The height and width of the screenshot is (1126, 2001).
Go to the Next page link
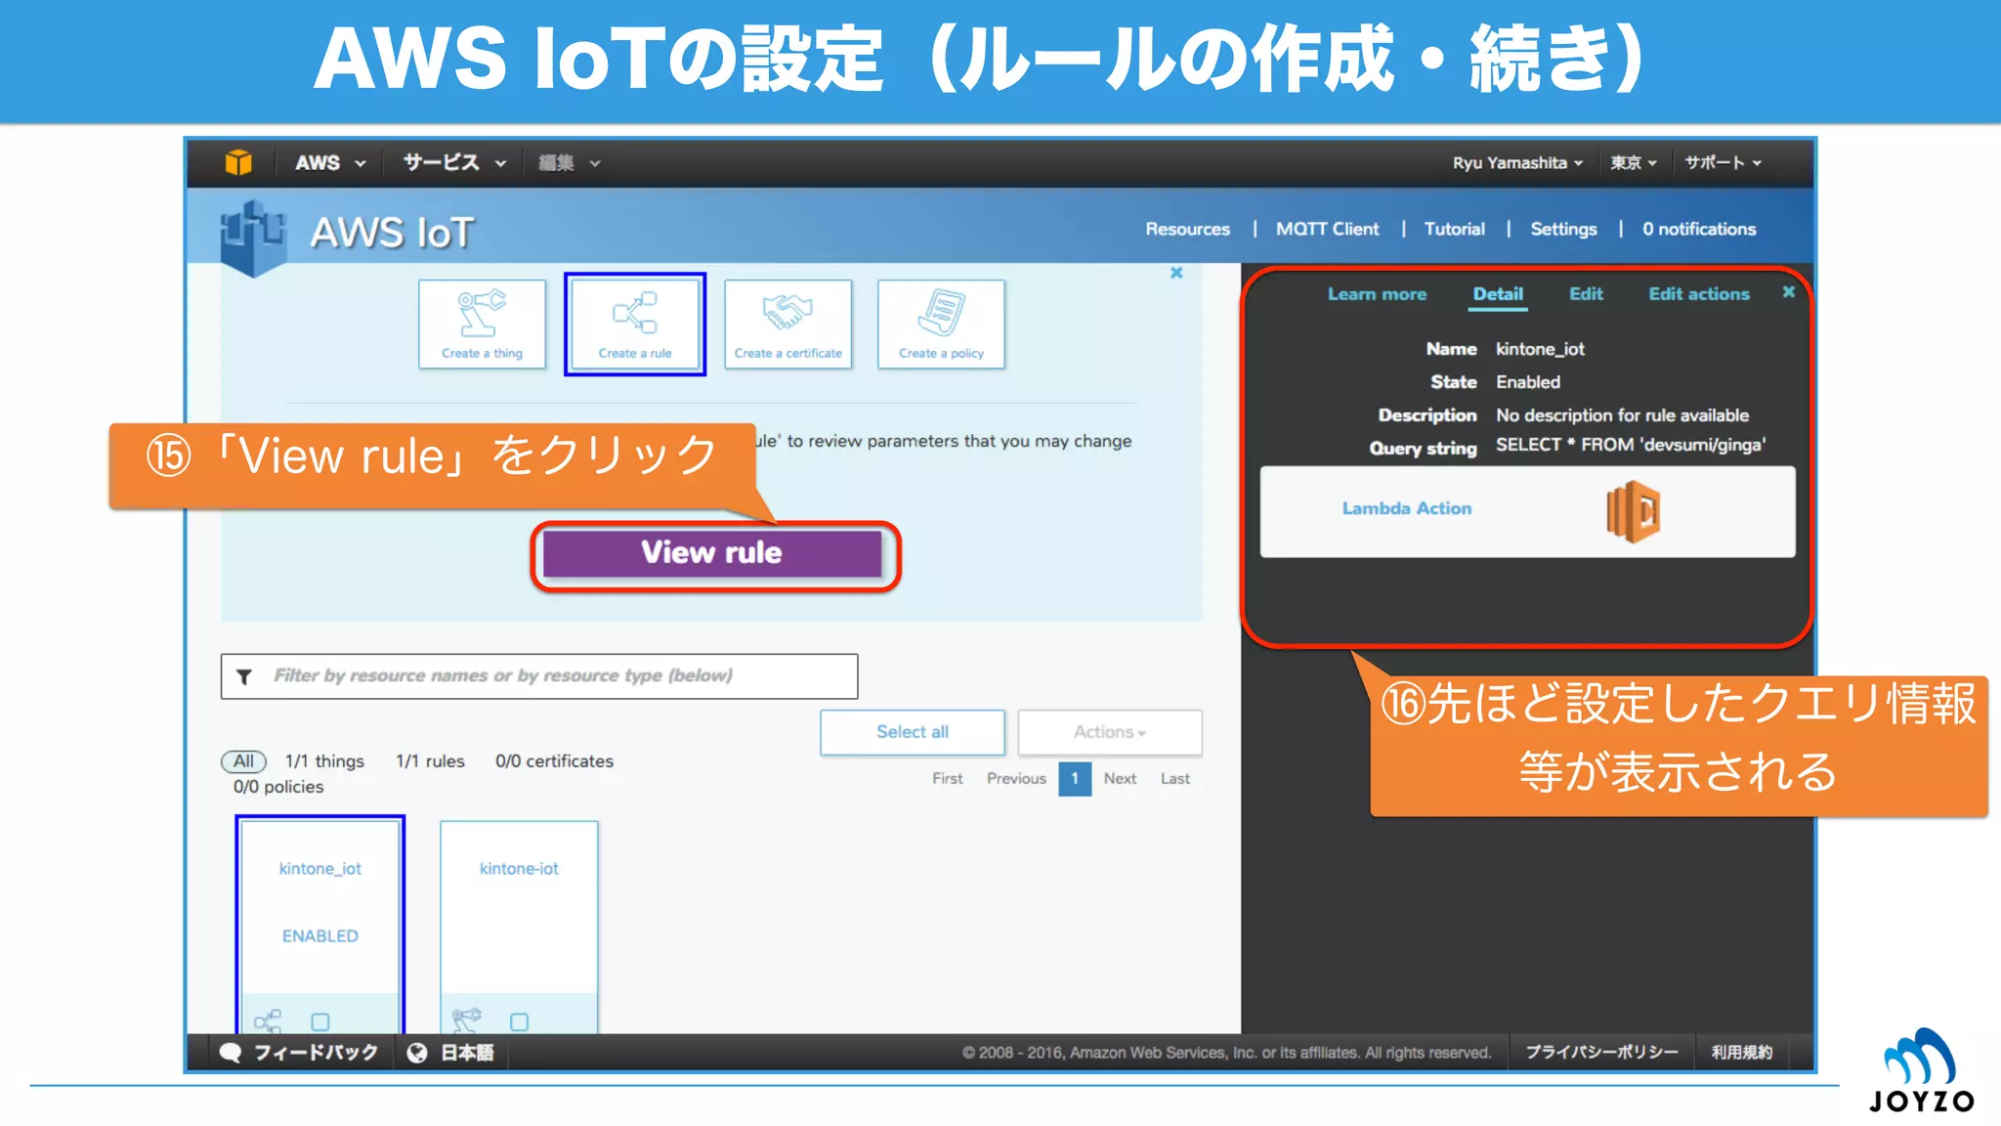coord(1120,779)
